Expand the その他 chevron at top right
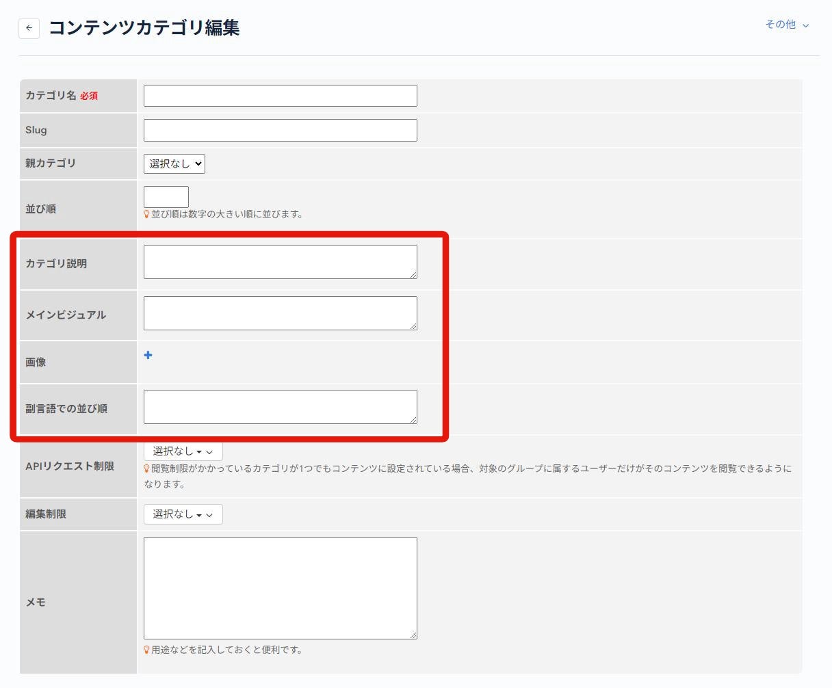832x688 pixels. click(805, 25)
